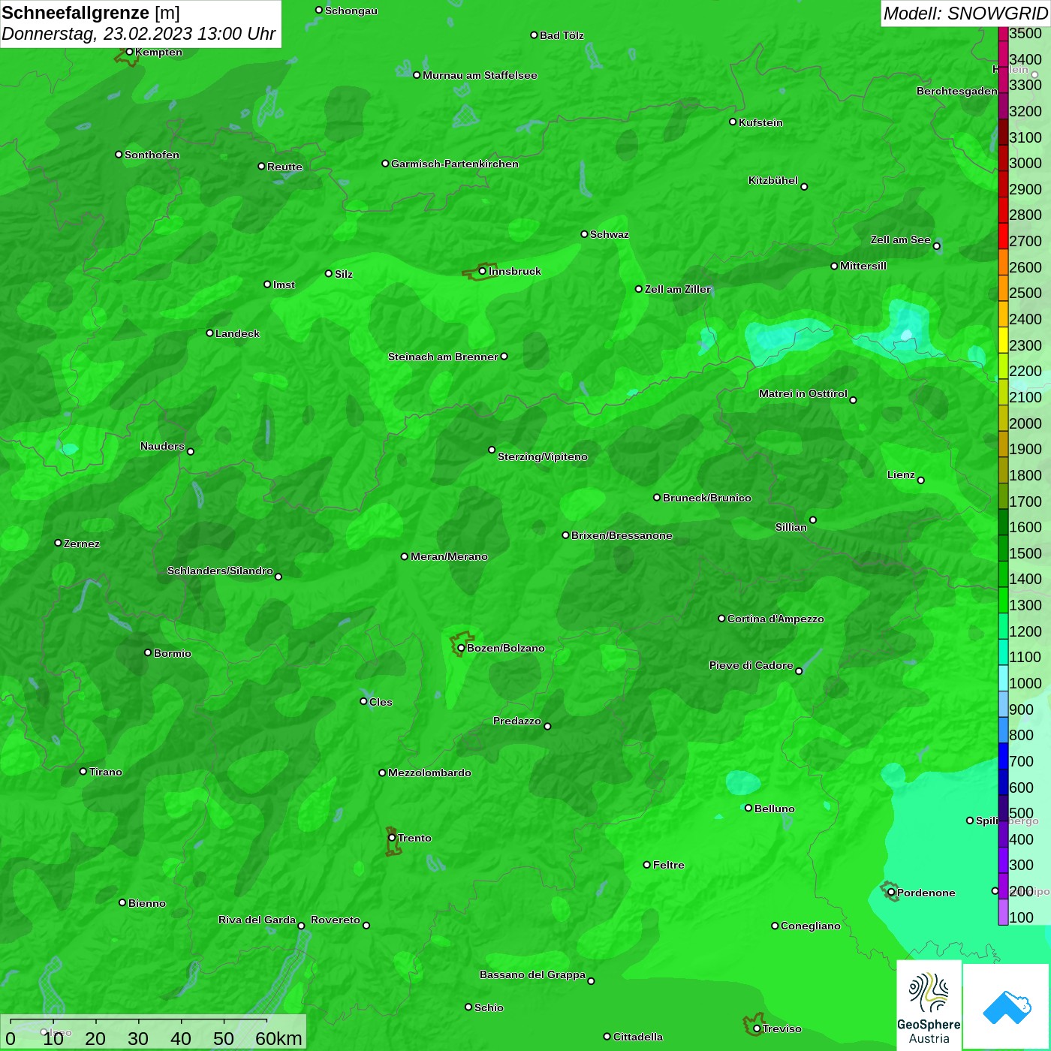1051x1051 pixels.
Task: Click the 60km scale bar label
Action: coord(279,1039)
